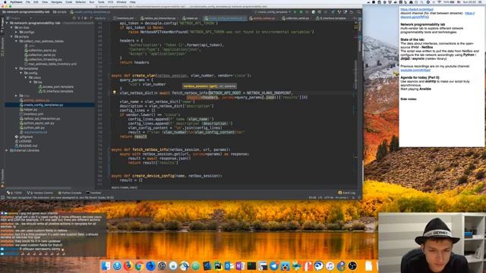Follow the youtube.com channel link in notes
The height and width of the screenshot is (273, 486).
click(415, 71)
